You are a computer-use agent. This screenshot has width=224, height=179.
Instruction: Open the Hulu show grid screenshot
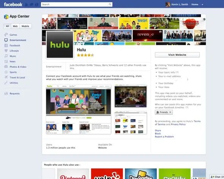click(x=131, y=123)
